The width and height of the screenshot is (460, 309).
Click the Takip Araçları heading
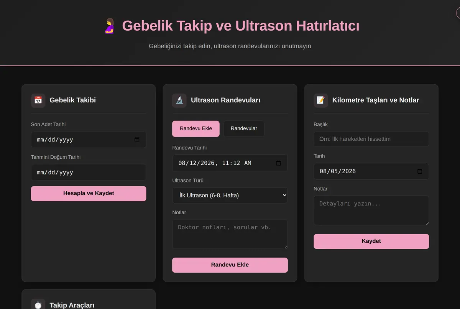[72, 305]
